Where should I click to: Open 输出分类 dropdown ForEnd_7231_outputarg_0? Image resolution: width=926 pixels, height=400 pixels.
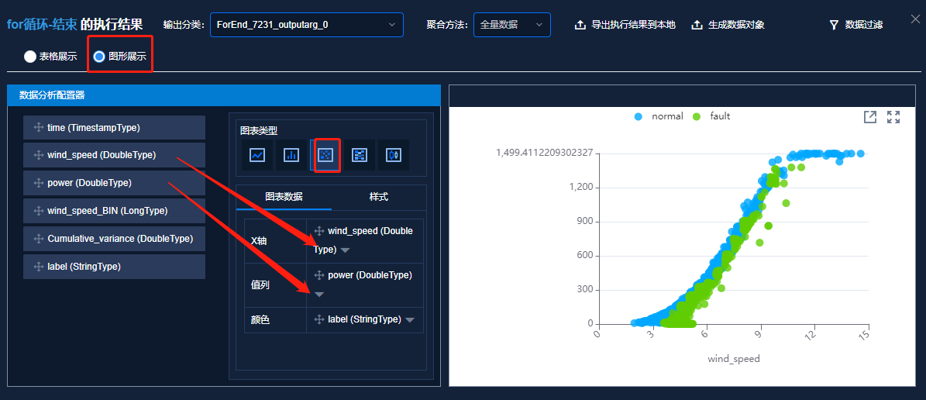click(307, 25)
